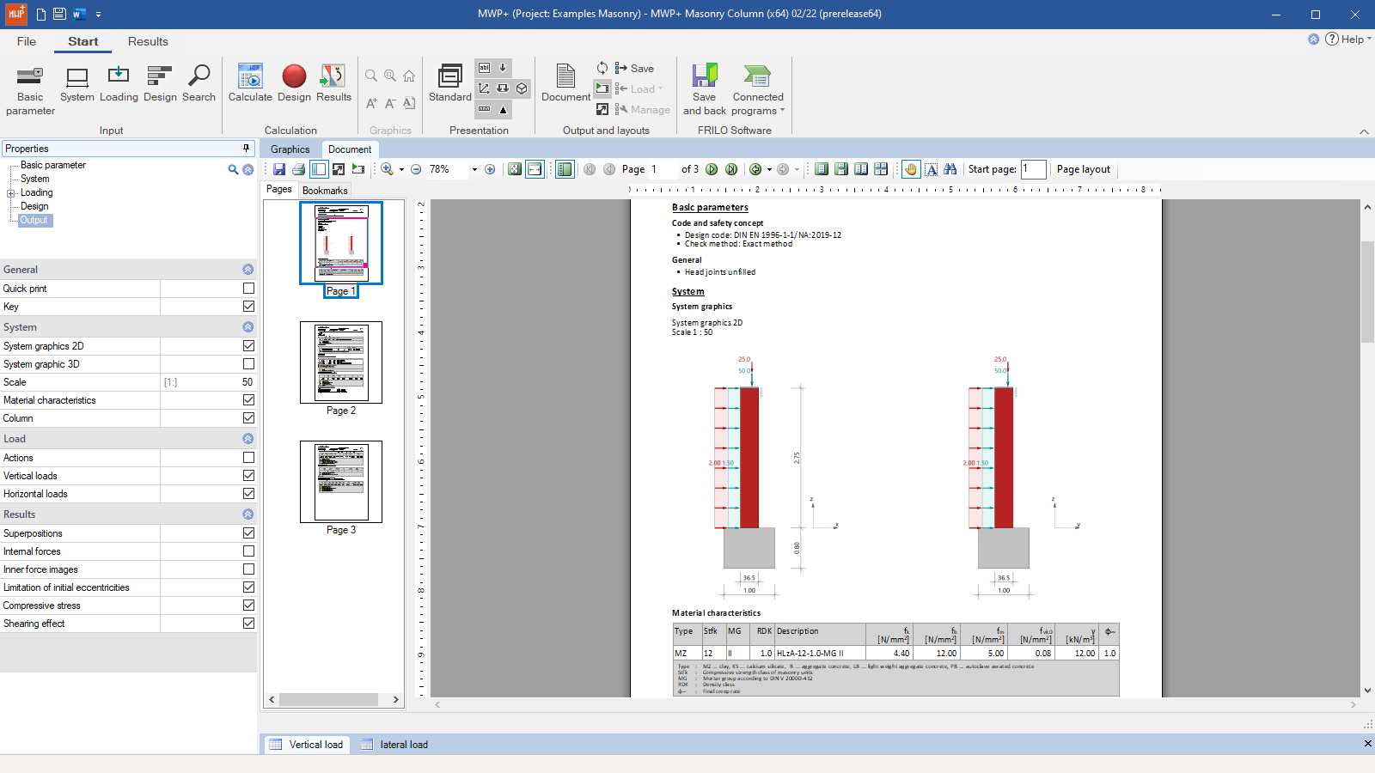This screenshot has height=773, width=1375.
Task: Toggle Shearing effect checkbox
Action: pyautogui.click(x=248, y=624)
